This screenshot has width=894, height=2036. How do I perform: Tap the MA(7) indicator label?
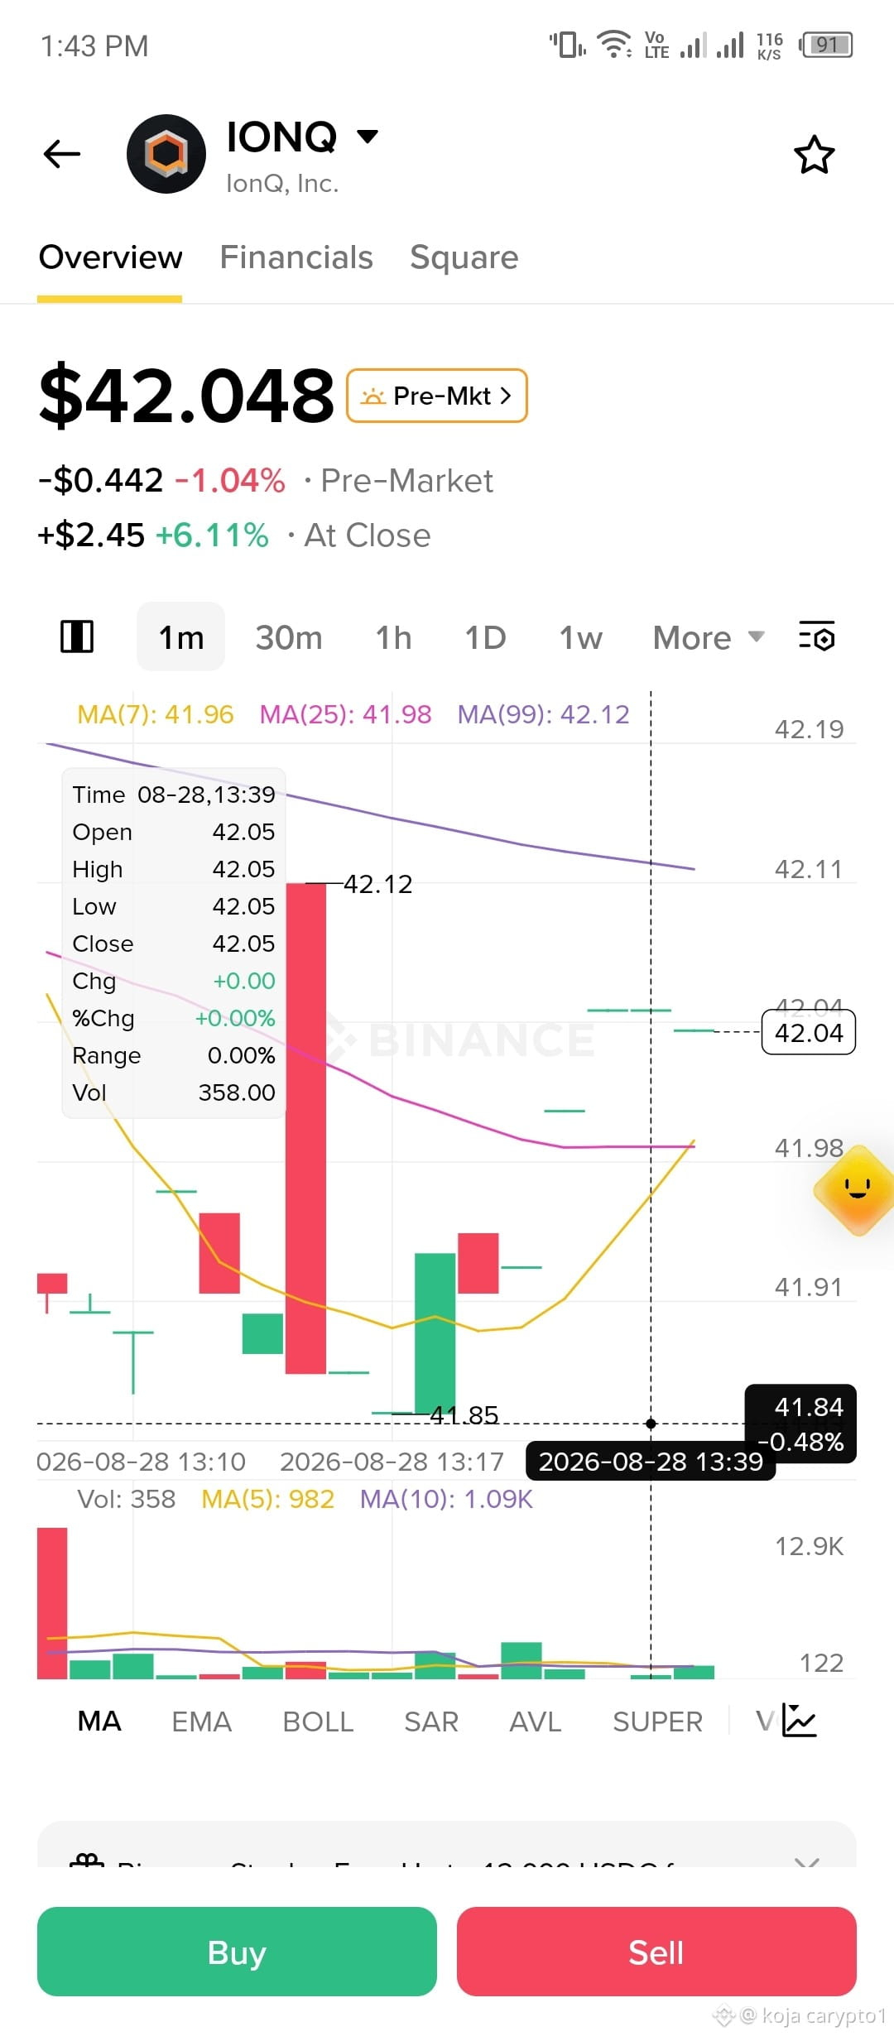pyautogui.click(x=155, y=714)
